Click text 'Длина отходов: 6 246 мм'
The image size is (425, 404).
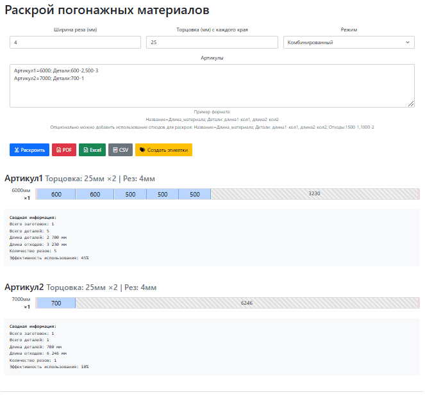(38, 353)
